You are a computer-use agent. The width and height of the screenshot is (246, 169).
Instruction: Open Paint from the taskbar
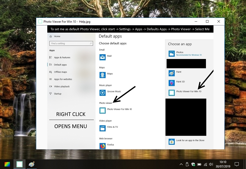tap(32, 164)
